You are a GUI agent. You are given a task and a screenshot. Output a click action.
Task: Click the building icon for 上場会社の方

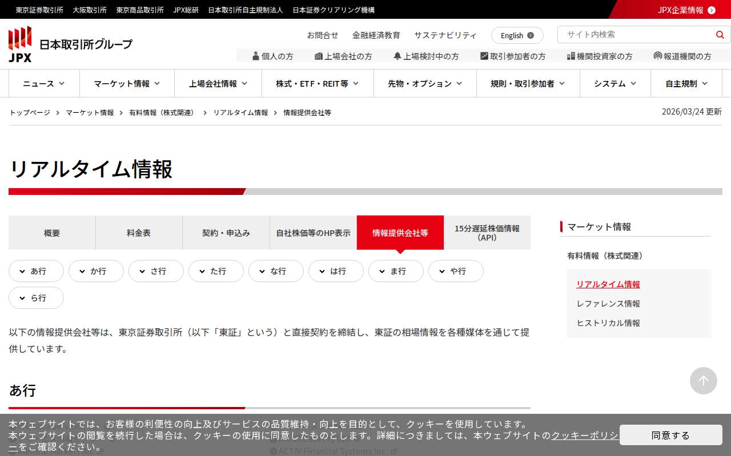319,56
